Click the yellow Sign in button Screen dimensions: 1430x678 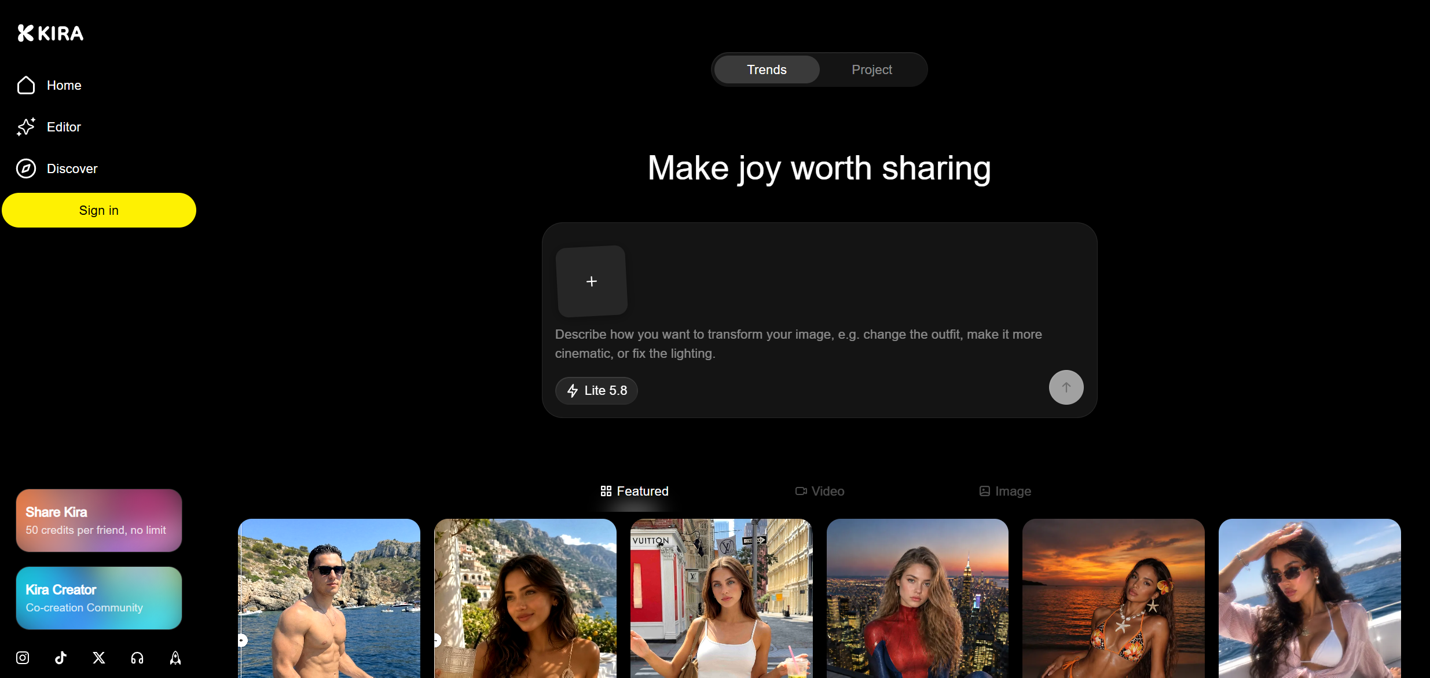tap(99, 210)
